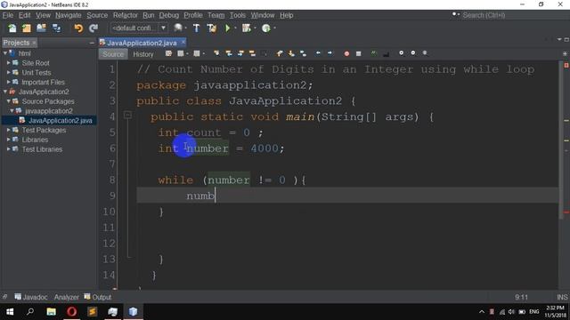Click the Save All toolbar icon
570x320 pixels.
coord(56,28)
